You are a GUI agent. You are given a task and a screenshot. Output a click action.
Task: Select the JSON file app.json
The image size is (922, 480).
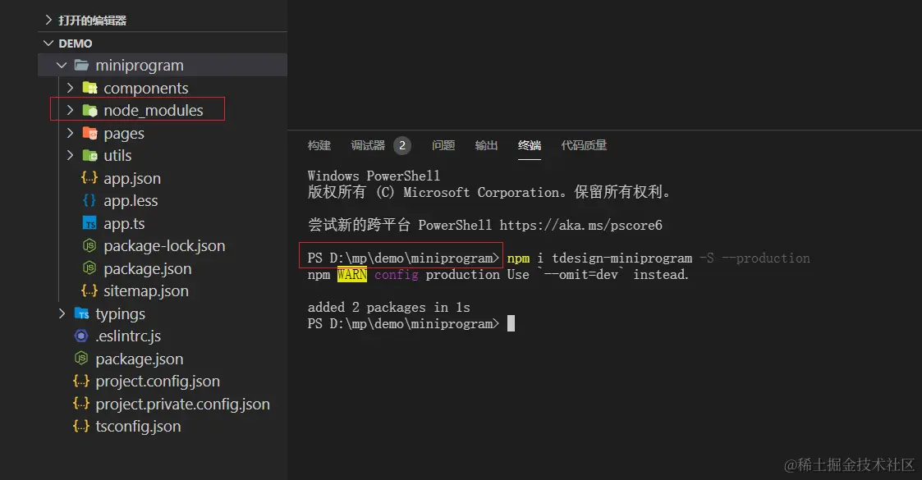(x=134, y=178)
